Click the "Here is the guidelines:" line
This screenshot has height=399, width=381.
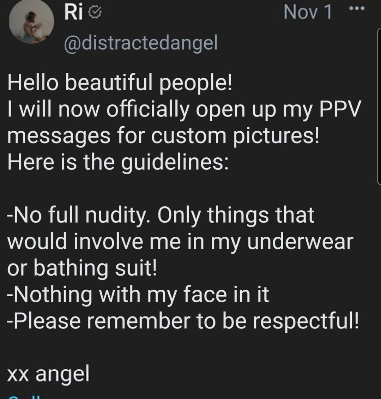(118, 162)
